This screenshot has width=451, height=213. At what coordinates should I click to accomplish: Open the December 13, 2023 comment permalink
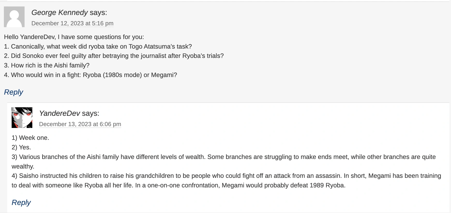[80, 124]
